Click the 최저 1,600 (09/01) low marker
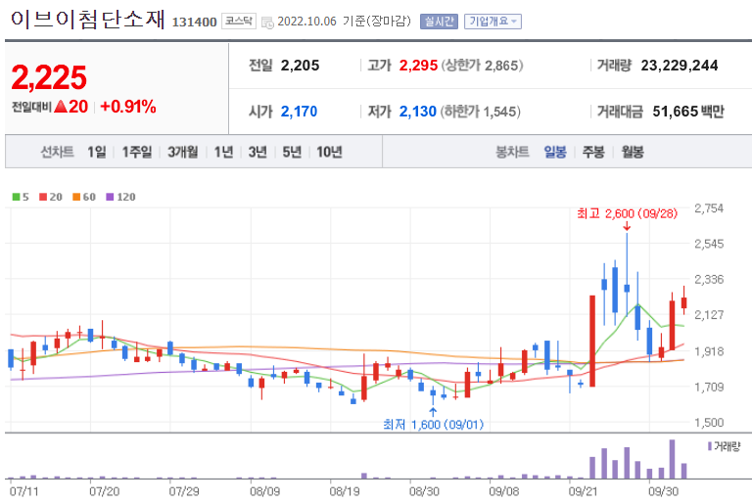Screen dimensions: 752x504 tap(433, 425)
